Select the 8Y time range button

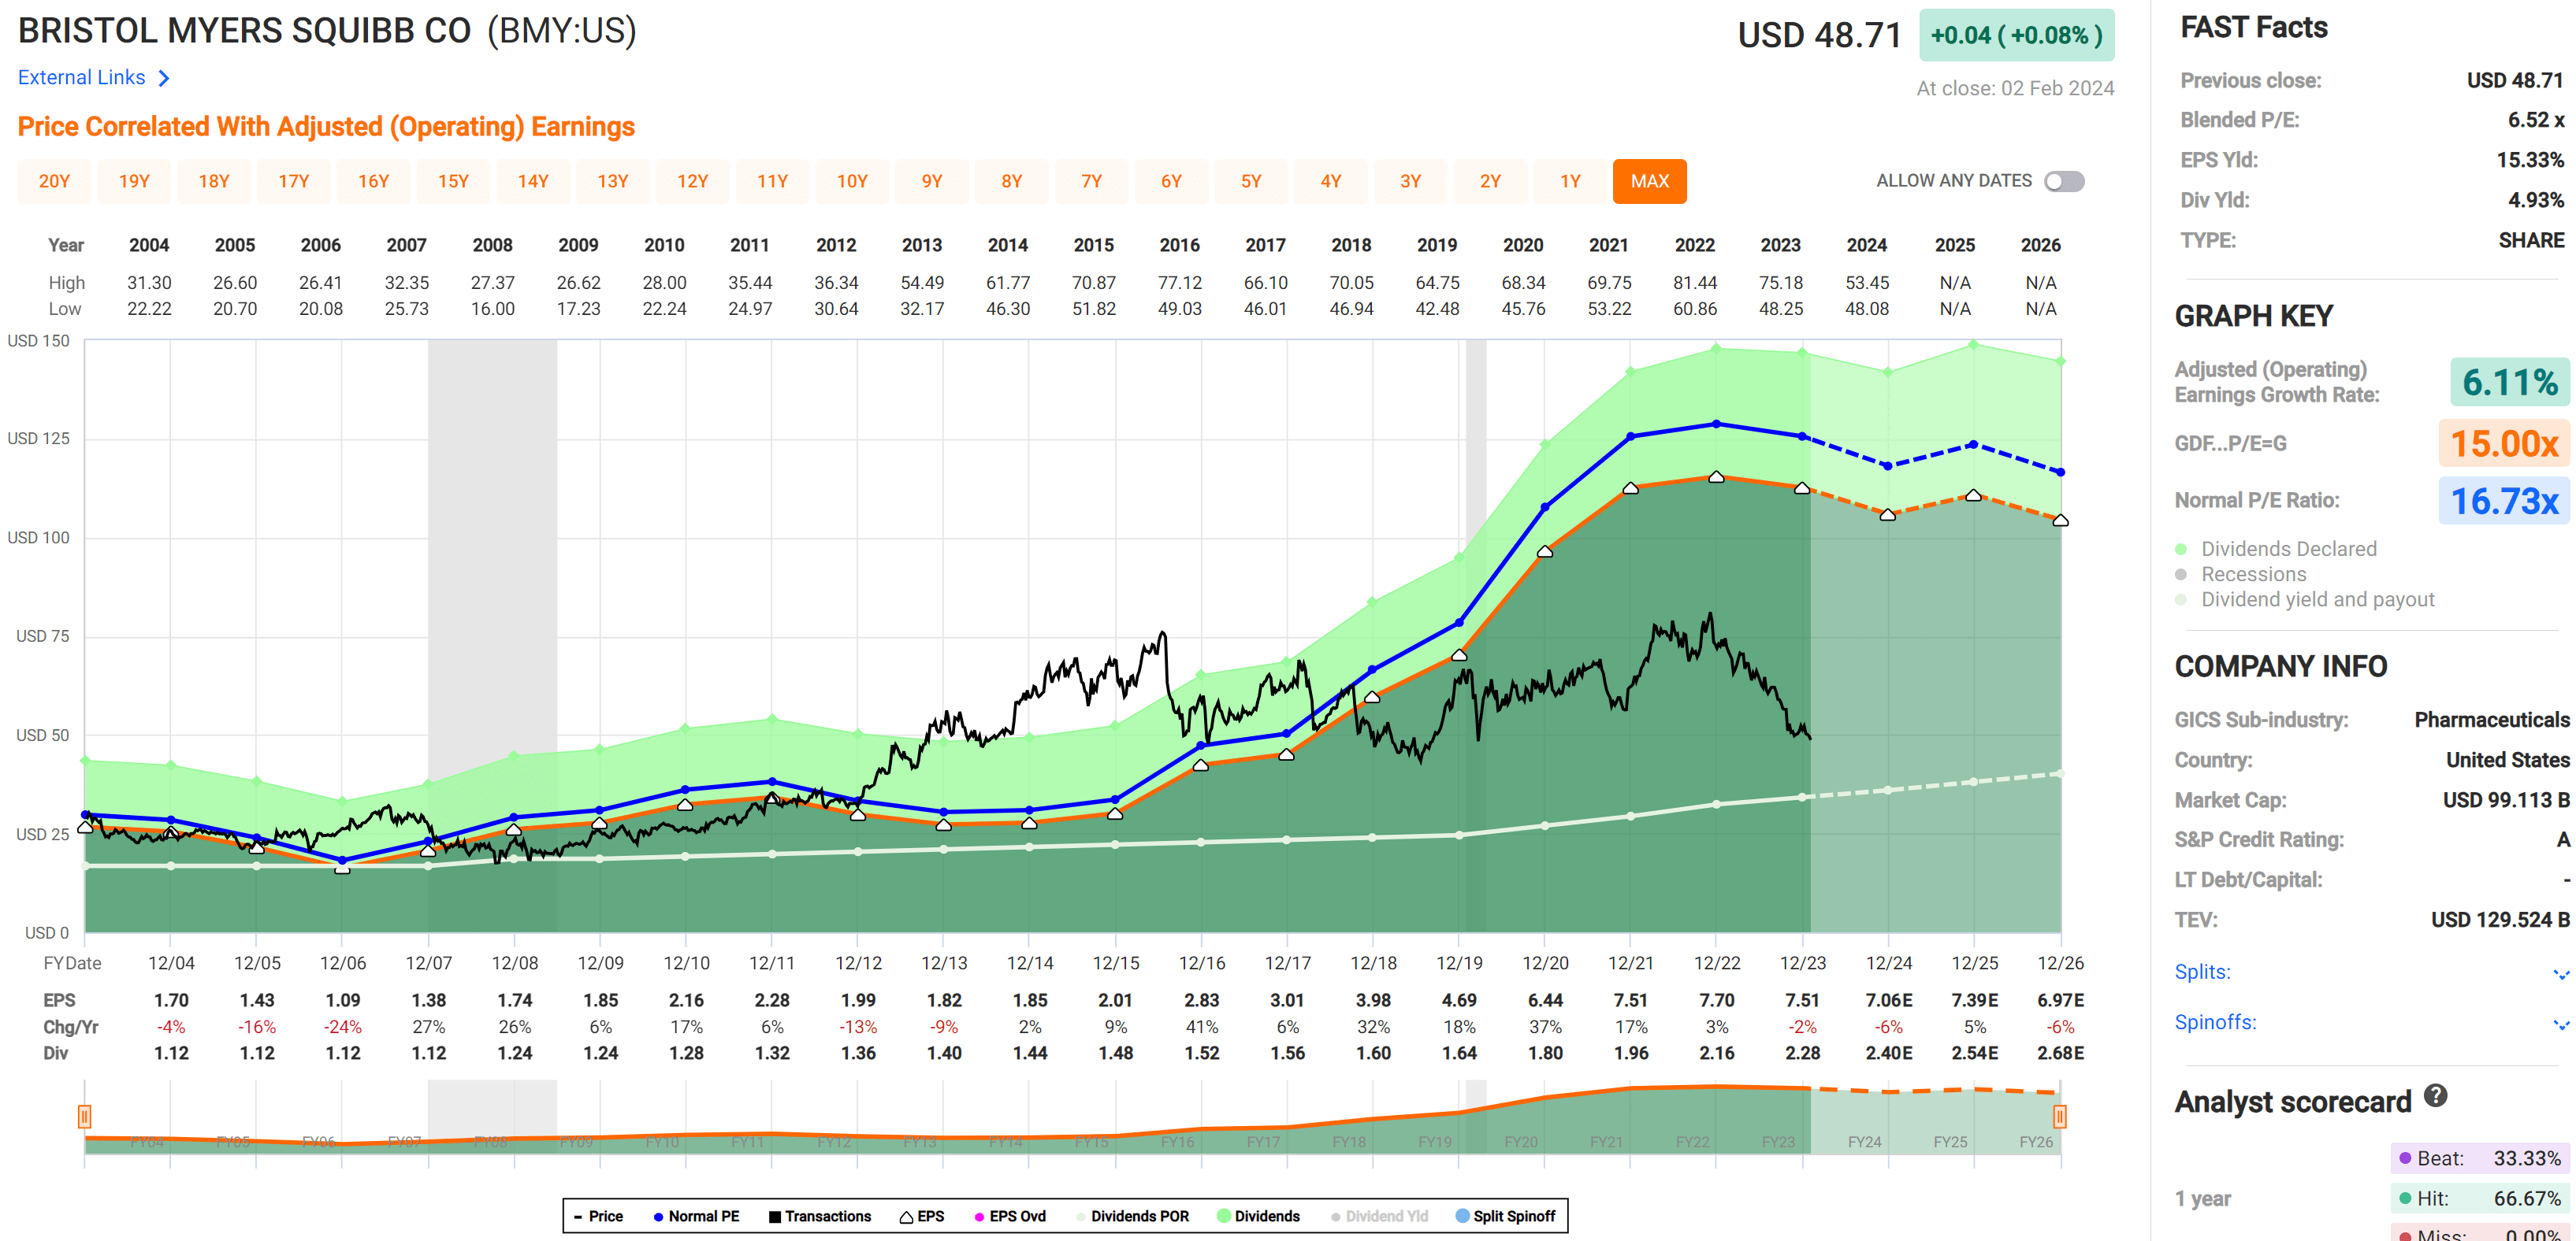click(x=1011, y=182)
